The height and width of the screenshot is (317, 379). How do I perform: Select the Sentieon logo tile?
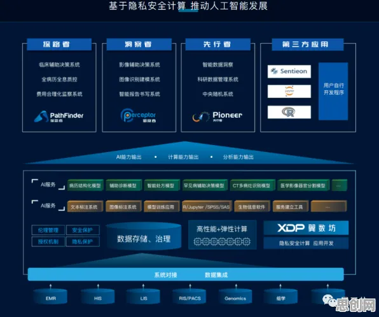point(289,71)
